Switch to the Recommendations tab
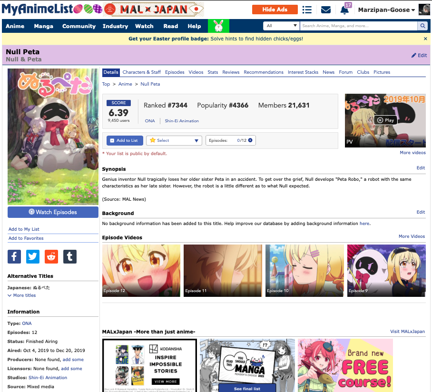Image resolution: width=432 pixels, height=392 pixels. pyautogui.click(x=264, y=72)
